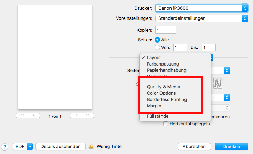Screen dimensions: 253x154
Task: Open the PDF options arrow
Action: [30, 147]
